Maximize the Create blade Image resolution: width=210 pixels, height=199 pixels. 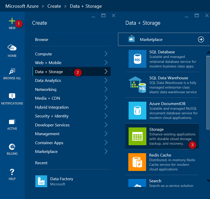pyautogui.click(x=103, y=15)
